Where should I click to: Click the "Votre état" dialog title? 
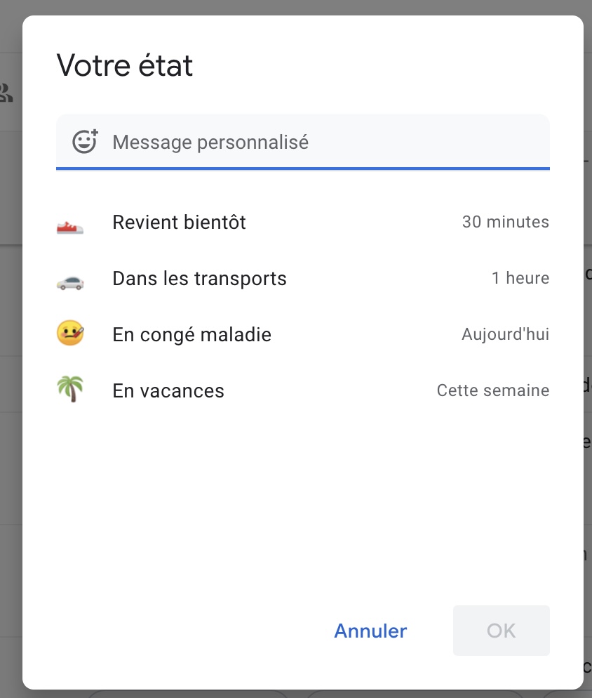(125, 66)
